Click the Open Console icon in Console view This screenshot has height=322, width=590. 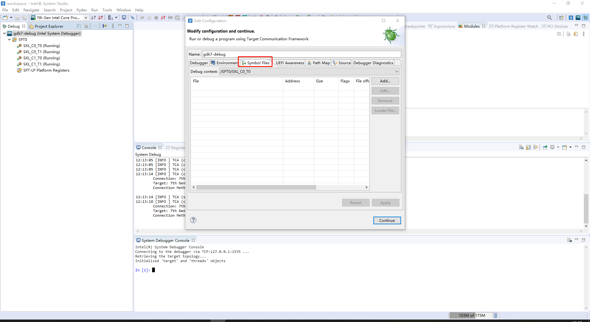tap(564, 147)
